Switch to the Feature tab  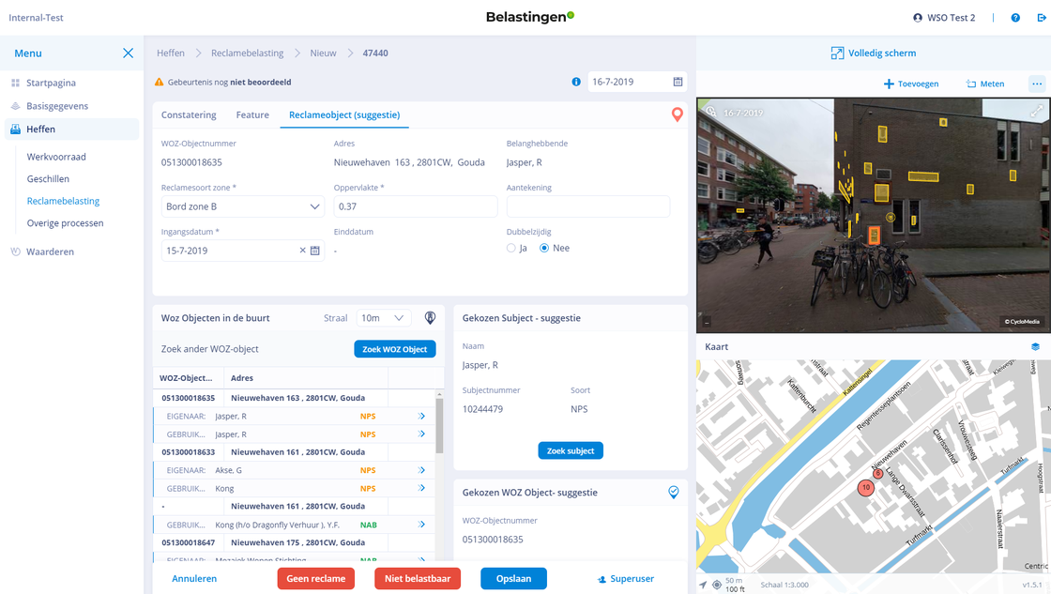(252, 114)
